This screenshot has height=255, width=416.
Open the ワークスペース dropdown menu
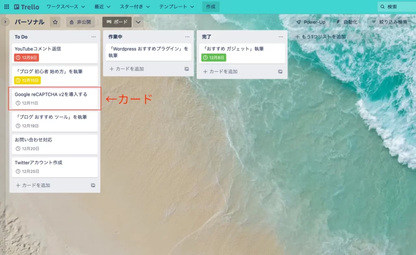pyautogui.click(x=66, y=6)
